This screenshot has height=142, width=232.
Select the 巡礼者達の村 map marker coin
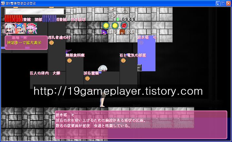click(51, 43)
